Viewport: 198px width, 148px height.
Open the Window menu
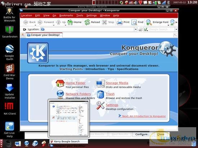pos(105,15)
